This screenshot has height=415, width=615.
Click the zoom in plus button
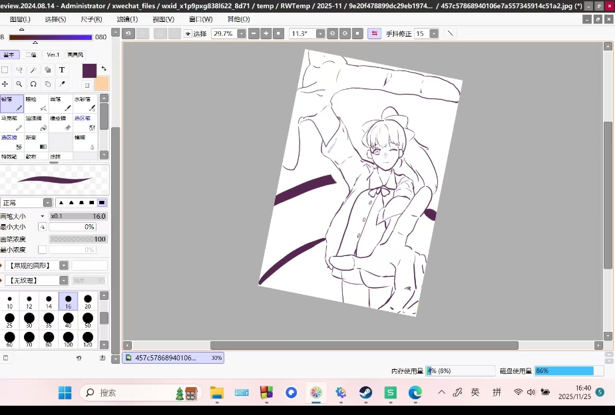pyautogui.click(x=266, y=34)
